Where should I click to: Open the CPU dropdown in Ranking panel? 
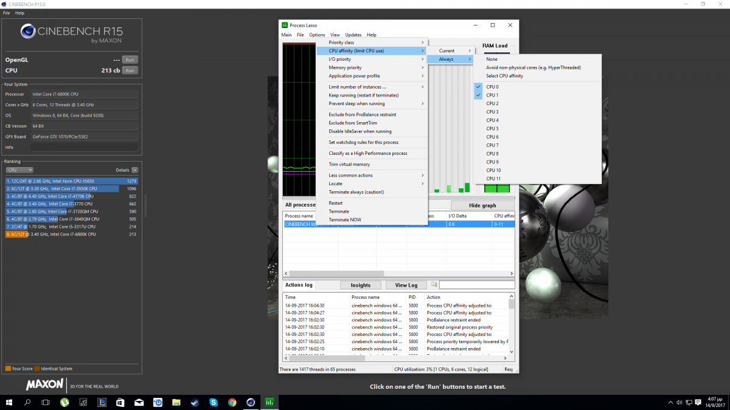click(19, 170)
